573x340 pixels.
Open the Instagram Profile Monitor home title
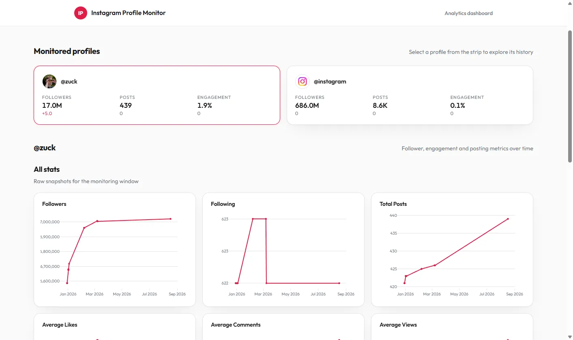click(x=128, y=13)
